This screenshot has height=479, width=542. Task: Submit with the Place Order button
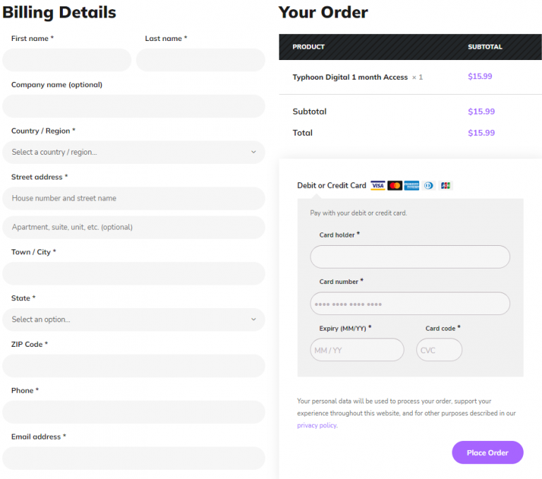tap(488, 452)
